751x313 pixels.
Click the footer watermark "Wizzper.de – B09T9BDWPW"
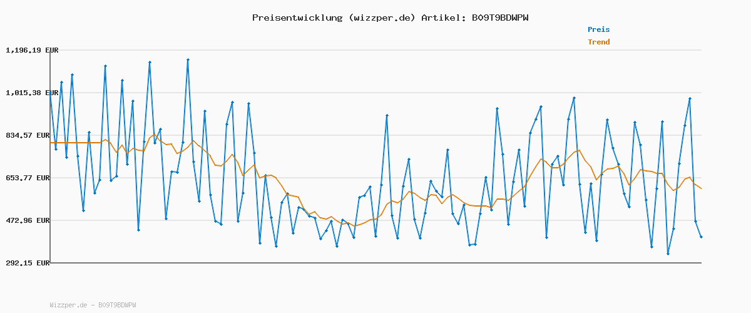[x=93, y=305]
